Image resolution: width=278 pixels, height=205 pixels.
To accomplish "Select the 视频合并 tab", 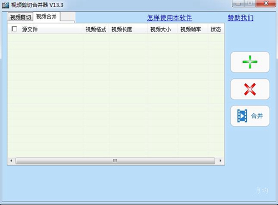I will [46, 17].
